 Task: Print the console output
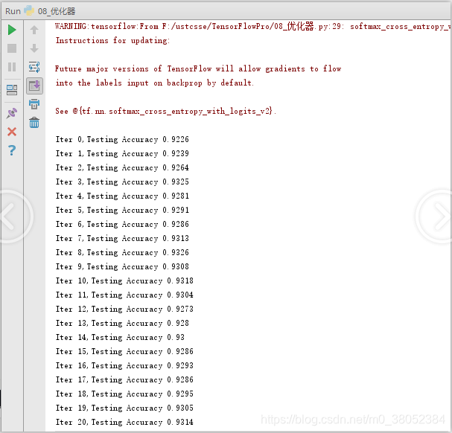pyautogui.click(x=34, y=104)
